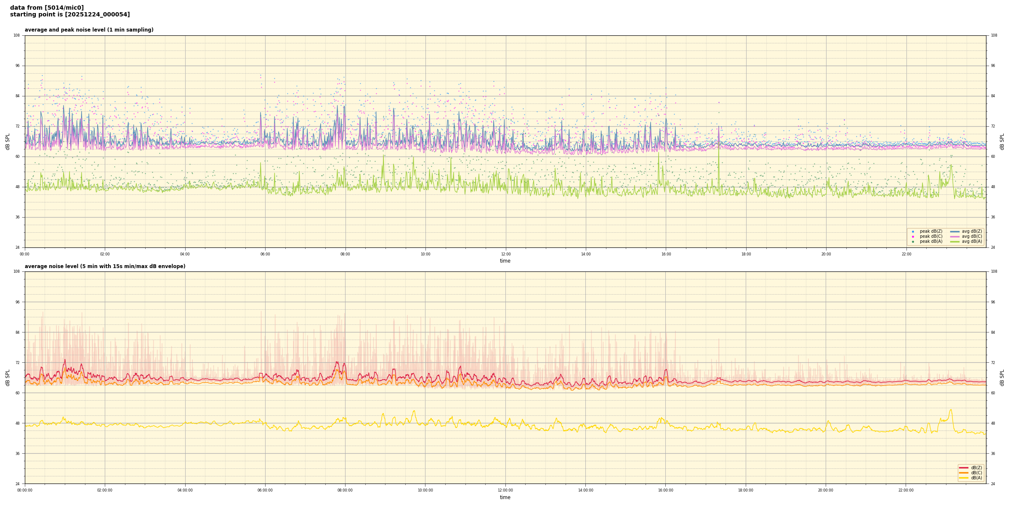Image resolution: width=1010 pixels, height=505 pixels.
Task: Click the peak dB(Z) legend marker
Action: pyautogui.click(x=913, y=231)
